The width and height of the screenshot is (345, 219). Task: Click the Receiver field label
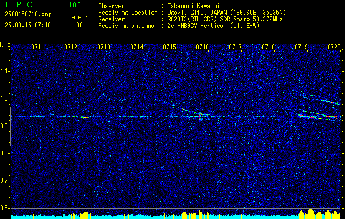(x=111, y=19)
